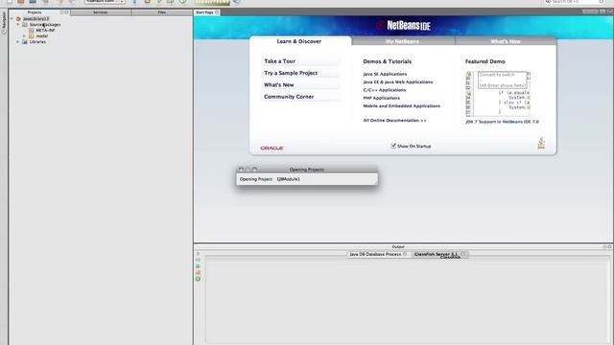Expand the Libraries node
Screen dimensions: 614x345
point(18,42)
